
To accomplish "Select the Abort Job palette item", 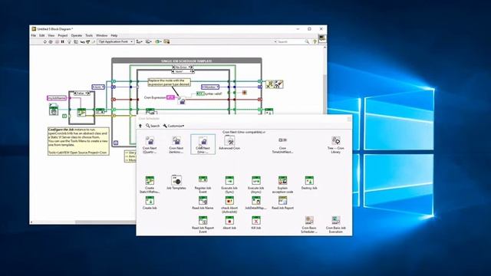I will click(229, 223).
